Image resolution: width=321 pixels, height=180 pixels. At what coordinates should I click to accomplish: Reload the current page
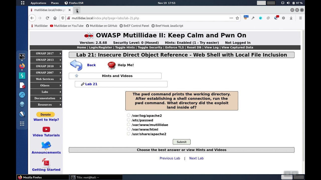pos(47,18)
